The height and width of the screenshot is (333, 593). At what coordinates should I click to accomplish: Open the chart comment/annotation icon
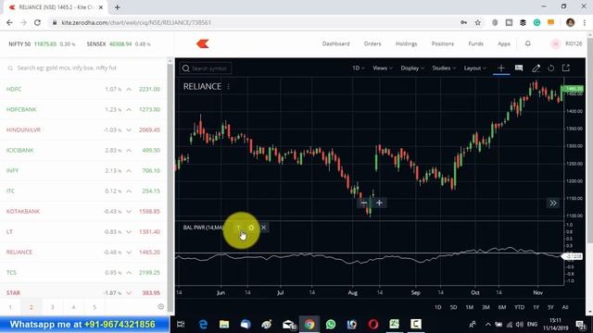click(519, 68)
